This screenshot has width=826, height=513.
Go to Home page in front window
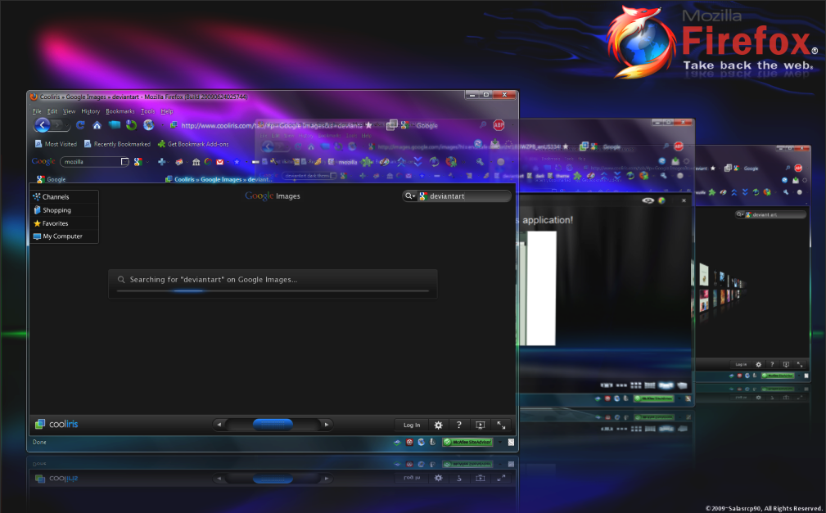tap(97, 125)
